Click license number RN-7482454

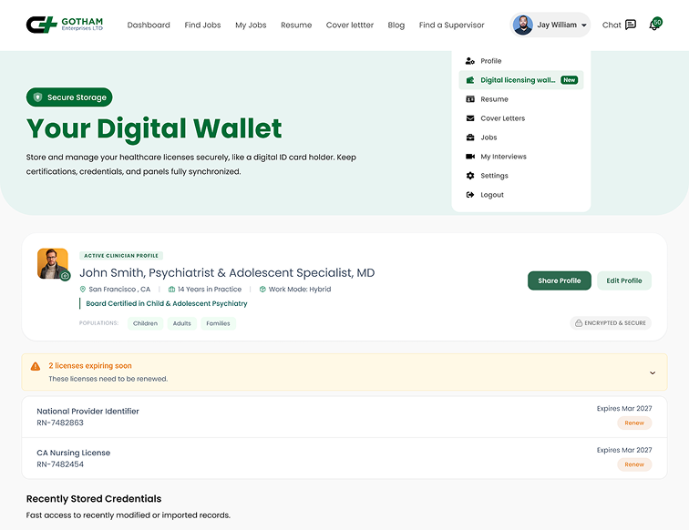pyautogui.click(x=60, y=464)
